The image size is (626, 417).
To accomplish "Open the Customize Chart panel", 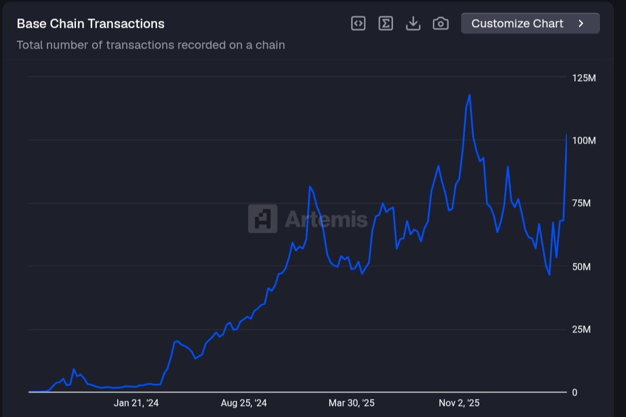I will point(530,24).
